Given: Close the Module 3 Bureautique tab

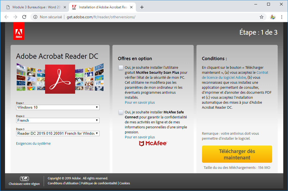Looking at the screenshot, I should point(65,7).
